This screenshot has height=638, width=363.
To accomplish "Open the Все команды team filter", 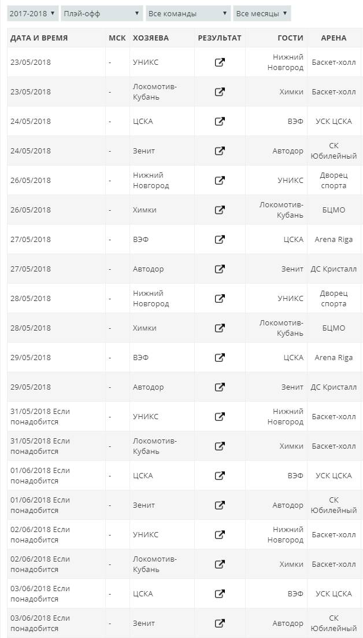I will click(187, 13).
